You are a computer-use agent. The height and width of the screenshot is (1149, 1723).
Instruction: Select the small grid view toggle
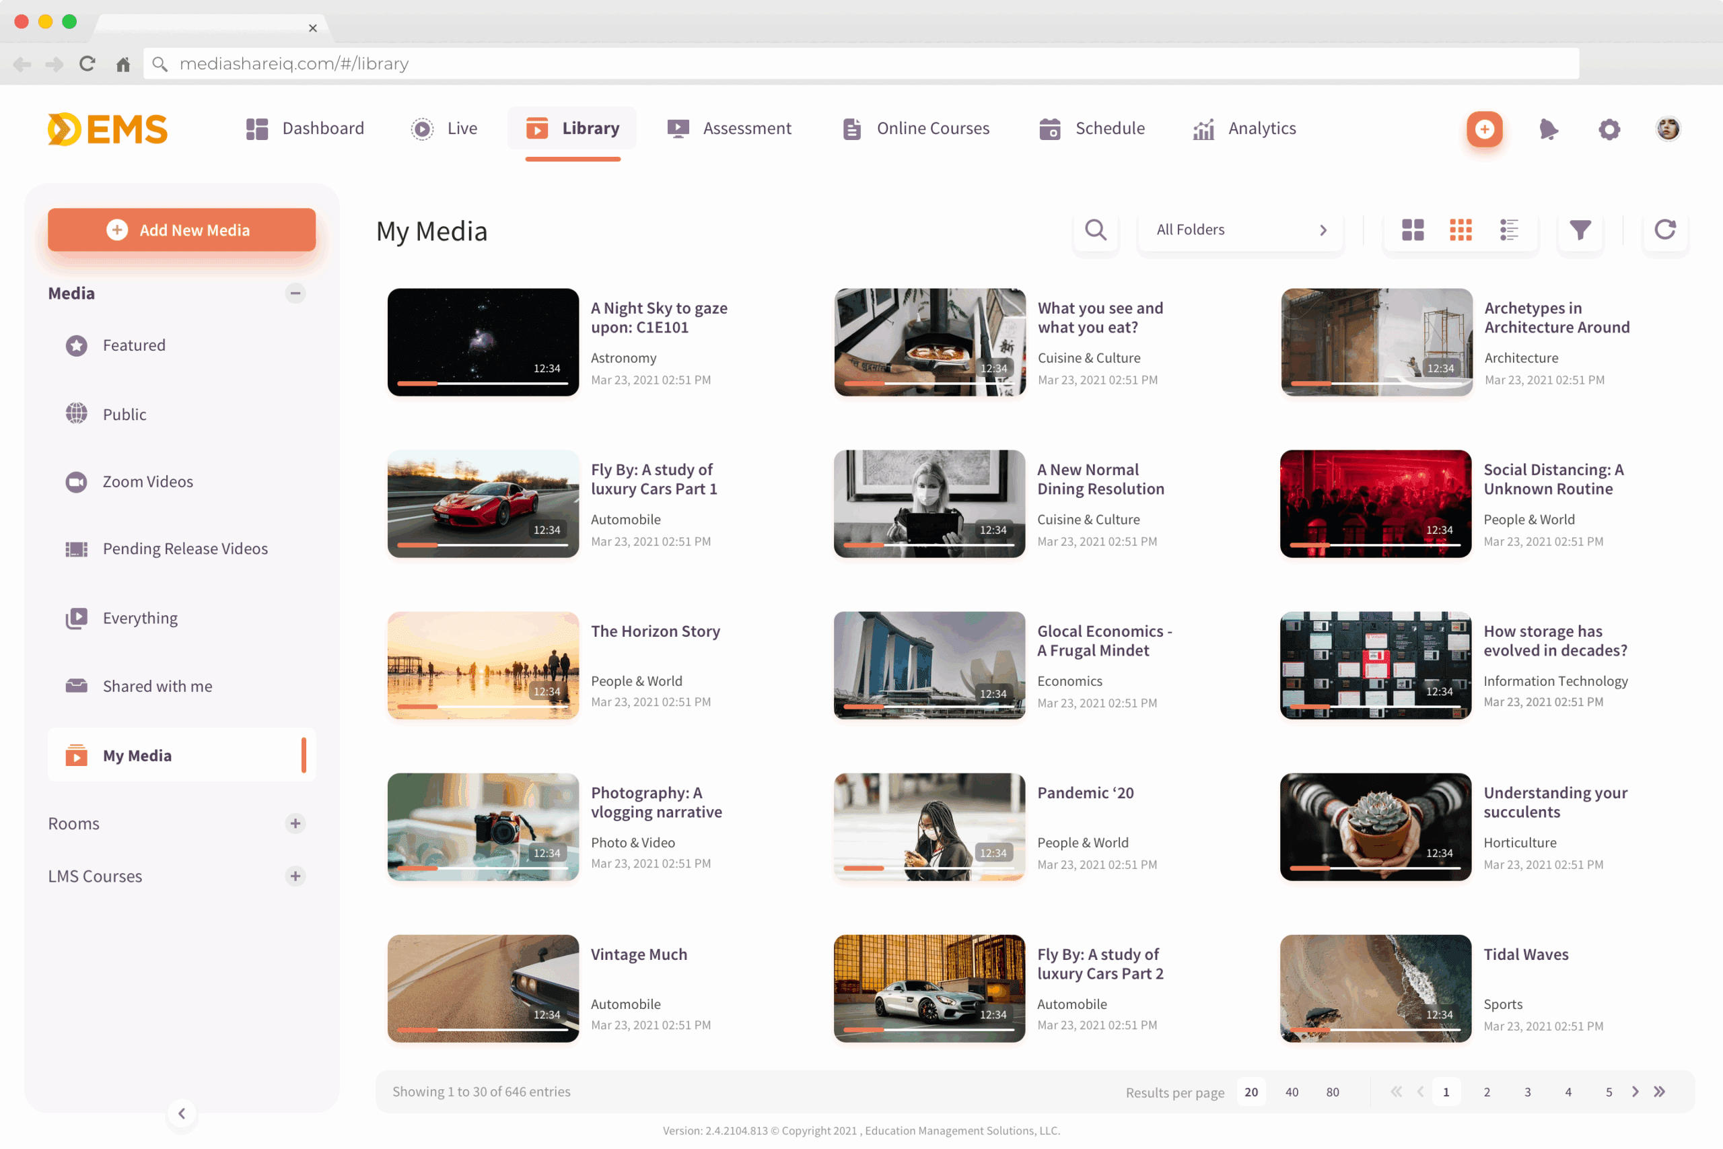click(x=1460, y=230)
